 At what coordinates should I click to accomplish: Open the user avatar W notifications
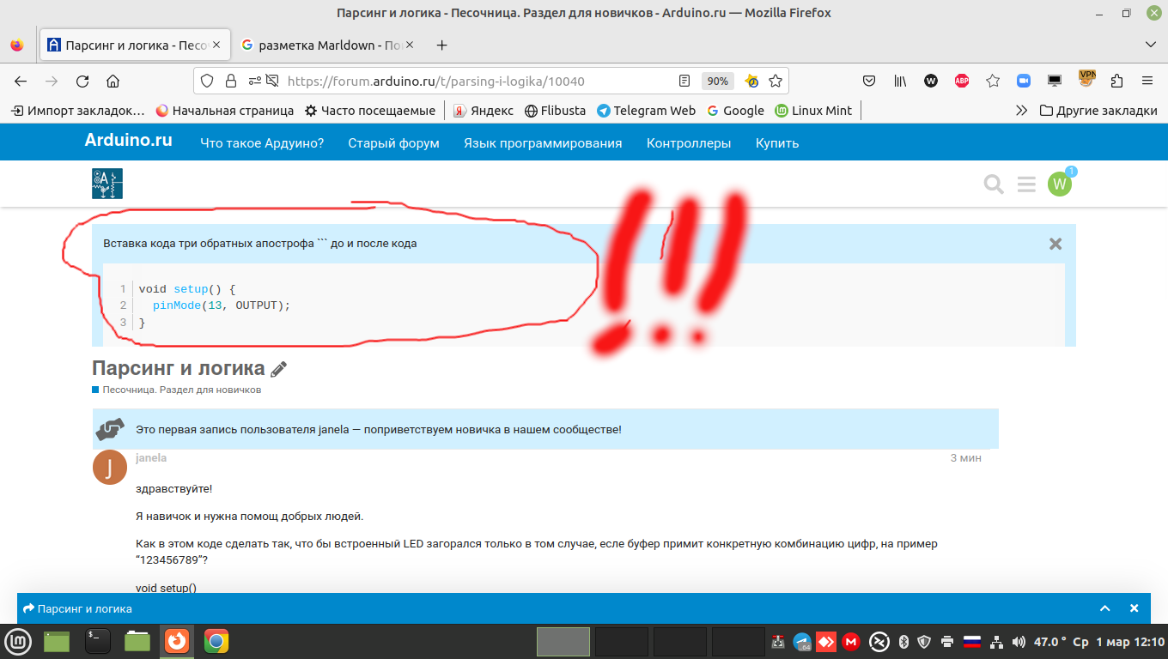tap(1060, 184)
